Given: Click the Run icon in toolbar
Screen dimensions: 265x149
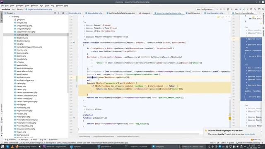Looking at the screenshot, I should [217, 9].
